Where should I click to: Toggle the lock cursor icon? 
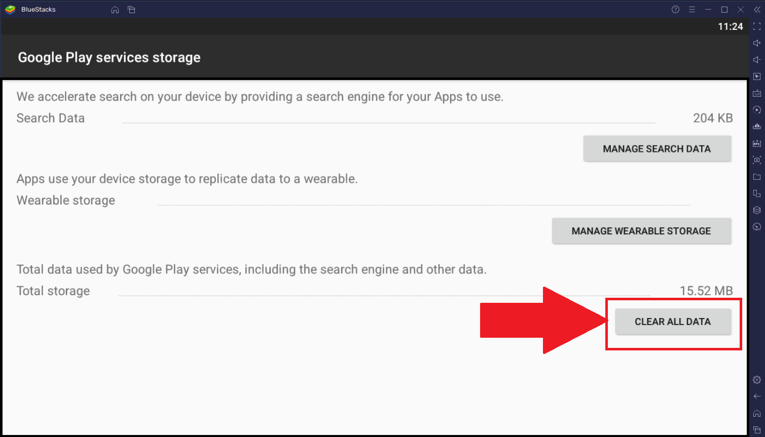[x=757, y=77]
